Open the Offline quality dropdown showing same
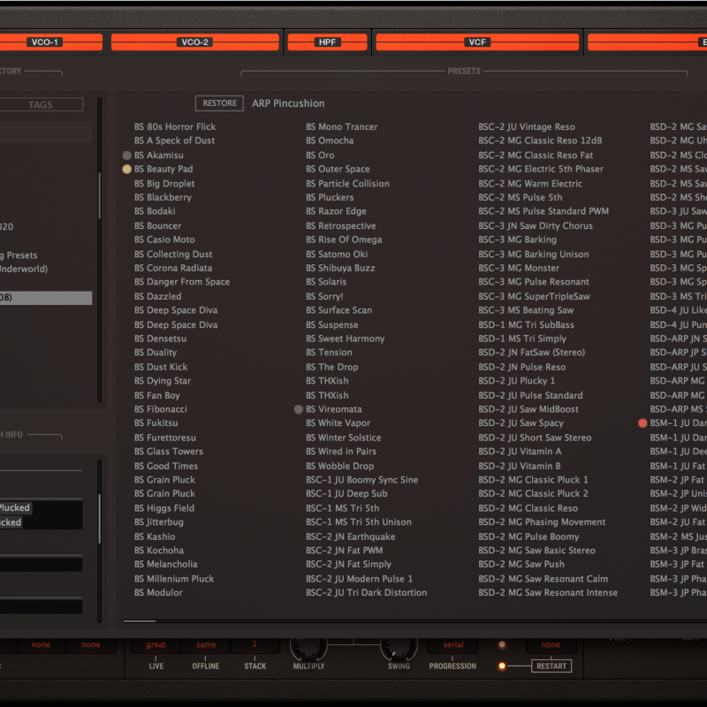Viewport: 707px width, 707px height. click(x=206, y=645)
